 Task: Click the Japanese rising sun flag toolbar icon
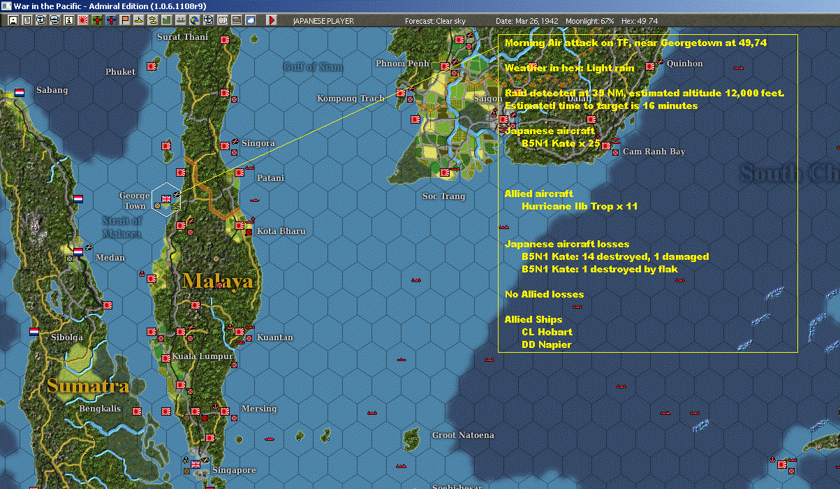[83, 20]
